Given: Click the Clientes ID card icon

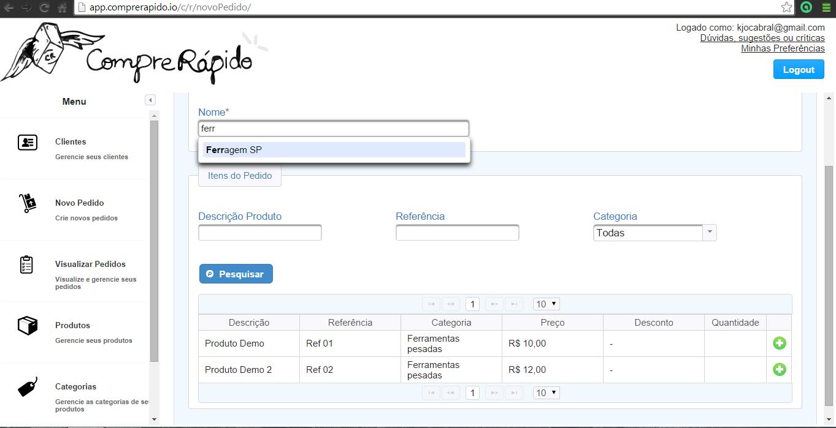Looking at the screenshot, I should [x=28, y=142].
